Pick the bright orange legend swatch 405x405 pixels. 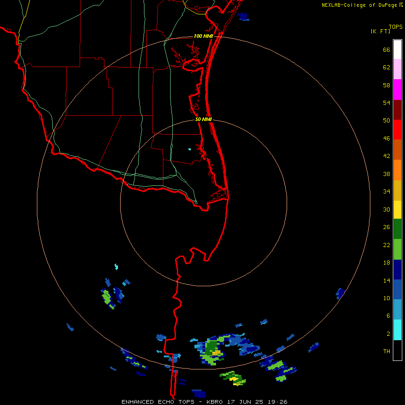click(x=397, y=170)
